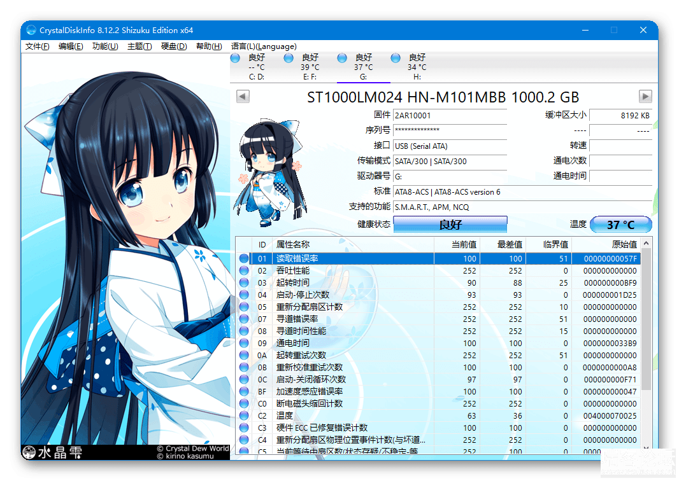
Task: Select the 读取错误率 attribute row text
Action: [297, 258]
